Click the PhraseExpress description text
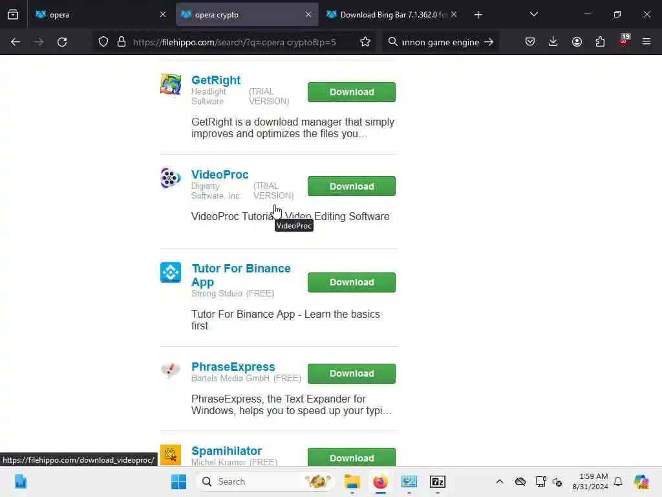 292,405
